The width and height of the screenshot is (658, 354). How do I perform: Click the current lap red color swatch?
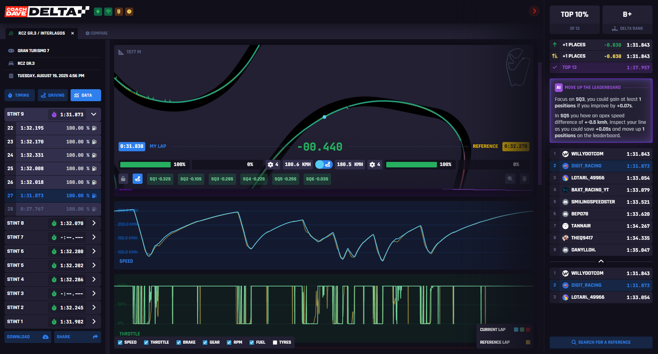pyautogui.click(x=528, y=330)
